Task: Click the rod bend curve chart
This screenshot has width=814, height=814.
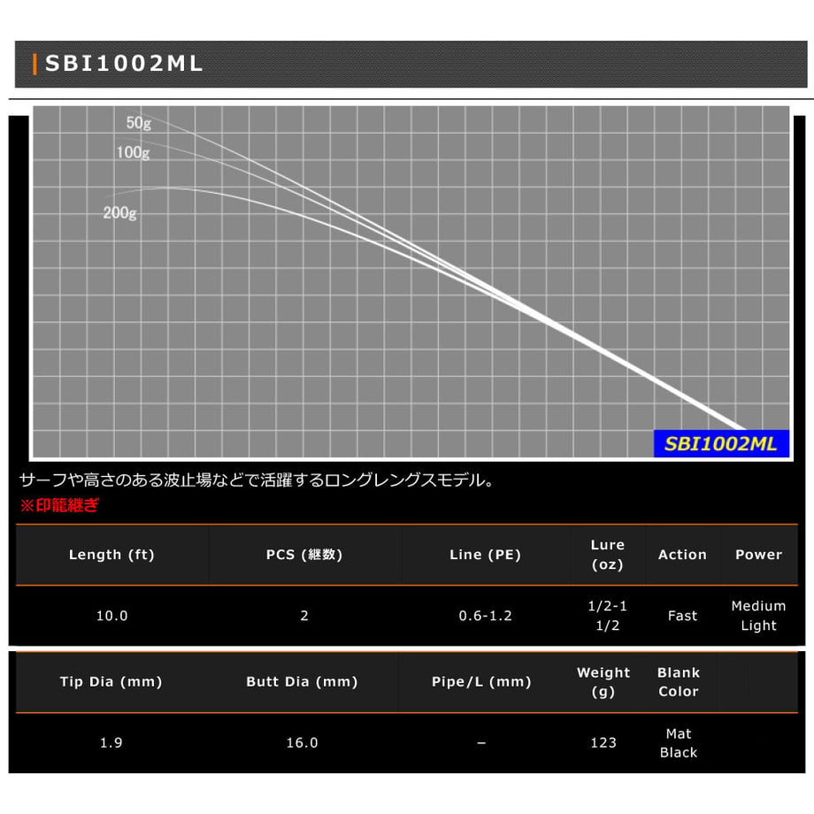Action: [411, 282]
